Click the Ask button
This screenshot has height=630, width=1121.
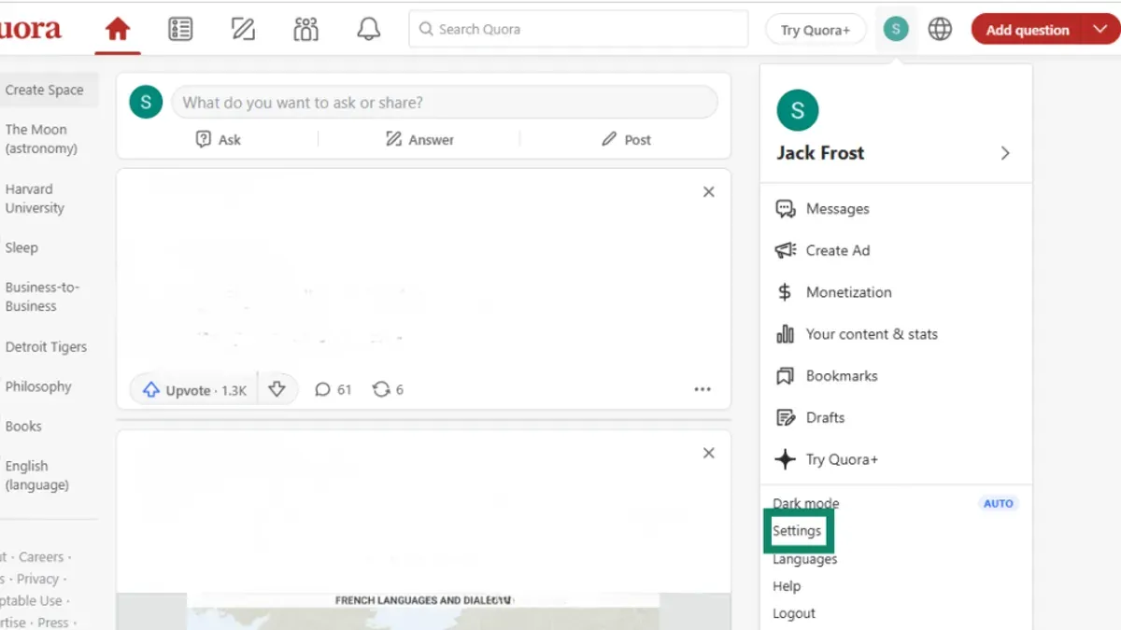click(218, 139)
